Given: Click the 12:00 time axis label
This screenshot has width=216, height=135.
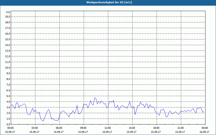Looking at the screenshot, I should tap(108, 128).
